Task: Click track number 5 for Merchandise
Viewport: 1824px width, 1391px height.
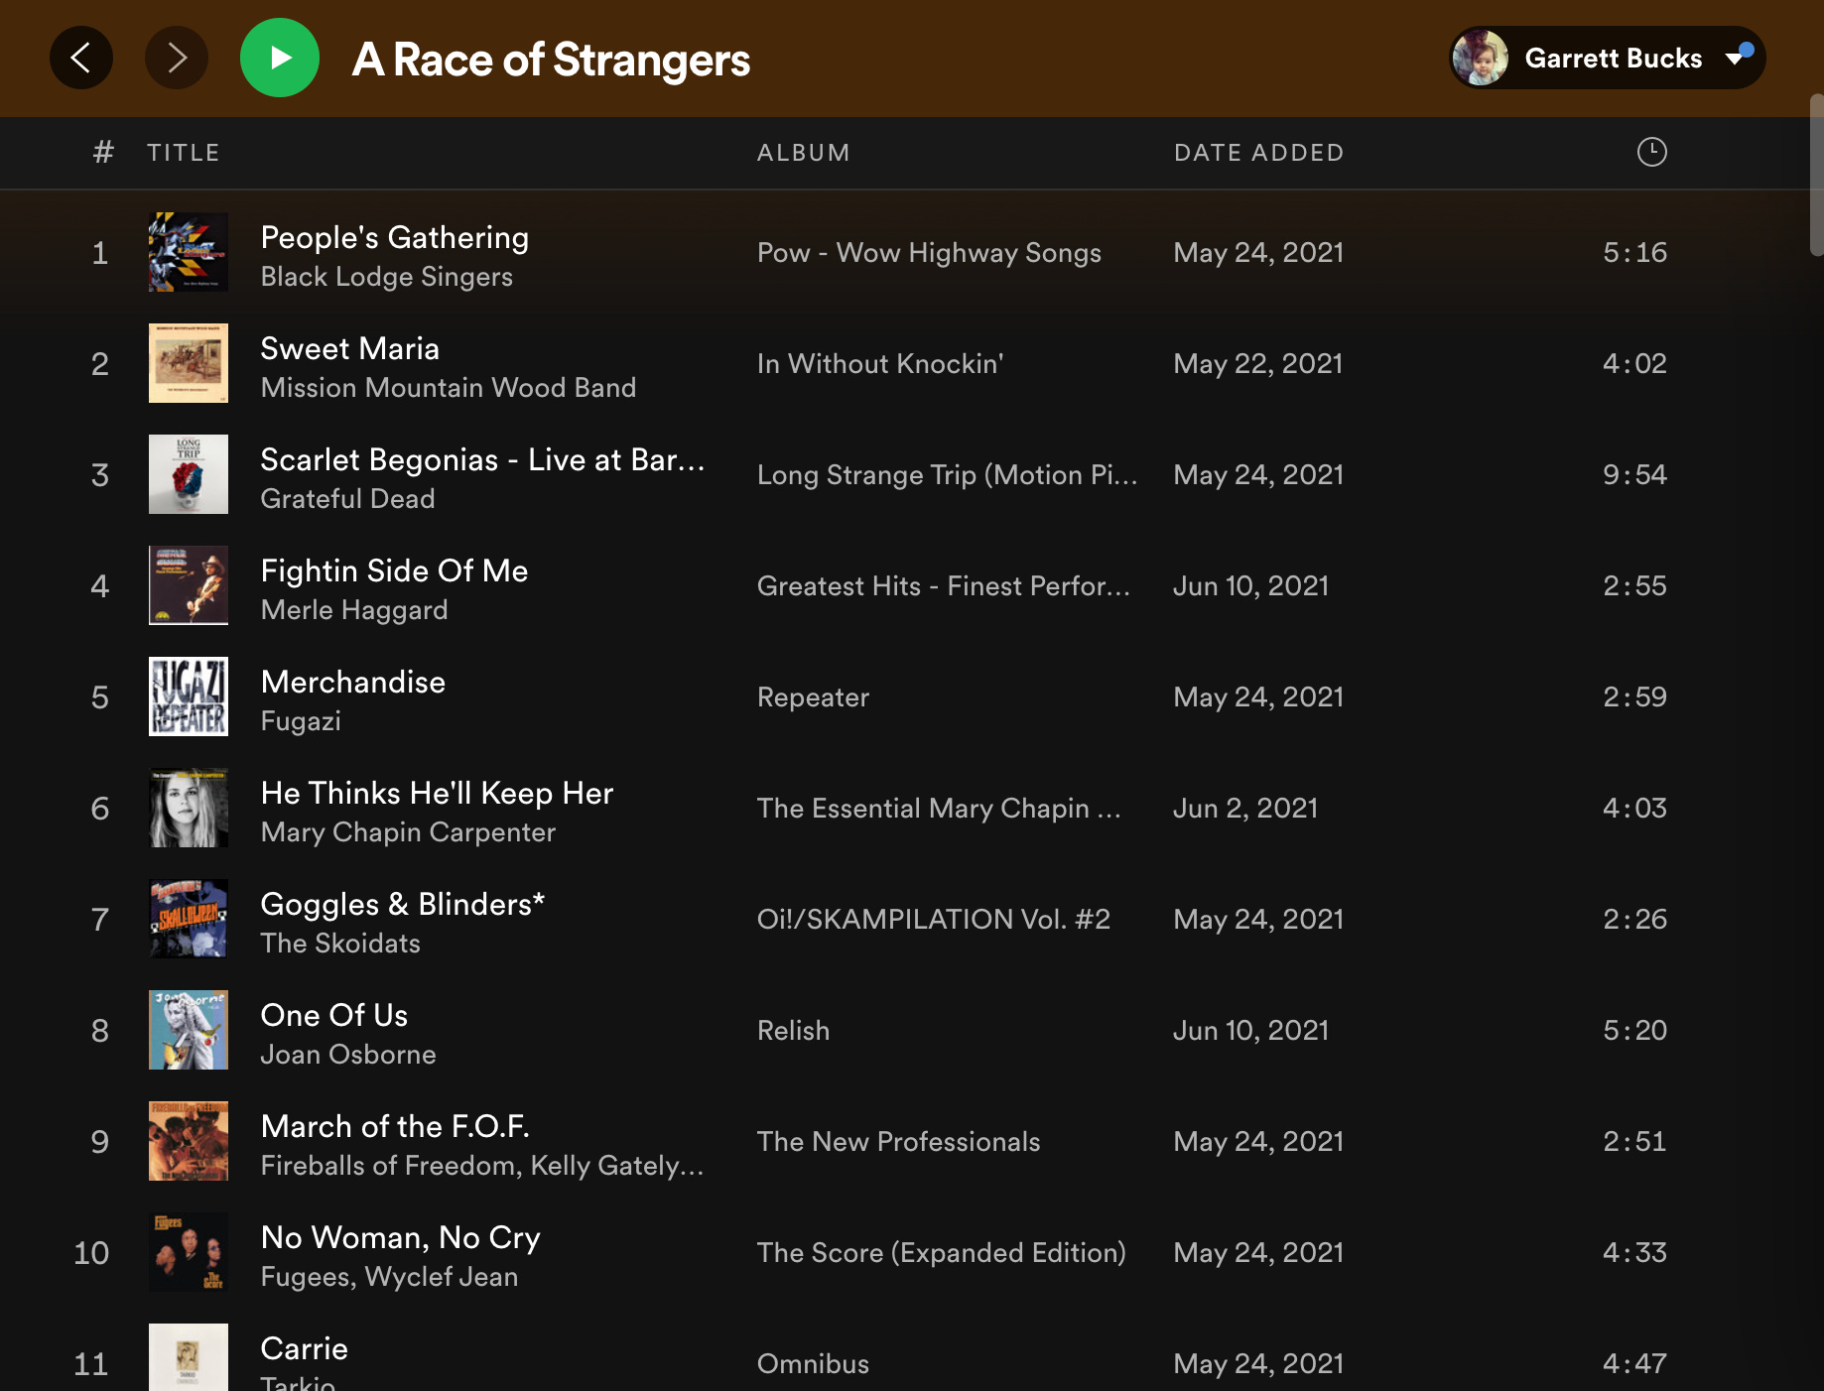Action: [100, 697]
